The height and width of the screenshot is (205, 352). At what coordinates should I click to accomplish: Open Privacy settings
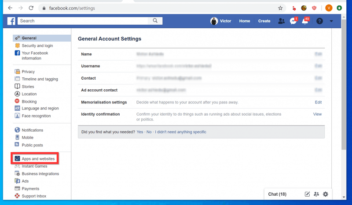point(28,72)
